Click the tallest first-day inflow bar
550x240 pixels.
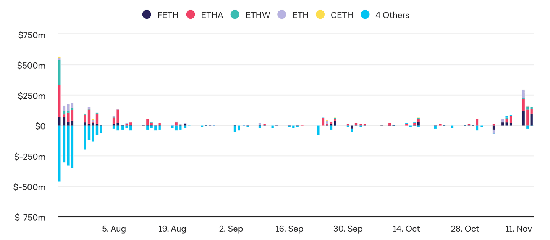59,95
